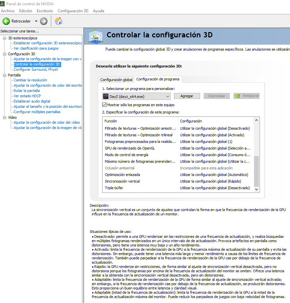This screenshot has height=303, width=290.
Task: Select Oclusión ambiental row
Action: tap(178, 168)
